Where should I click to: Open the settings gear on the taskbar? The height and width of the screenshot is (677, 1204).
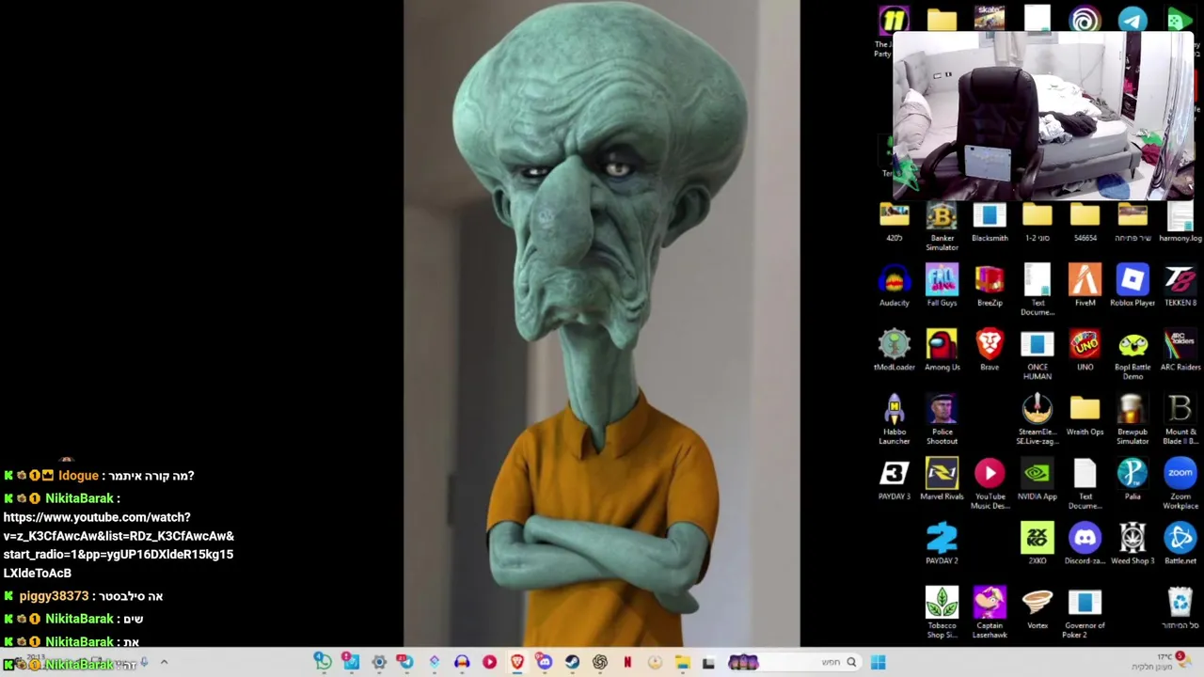[379, 662]
